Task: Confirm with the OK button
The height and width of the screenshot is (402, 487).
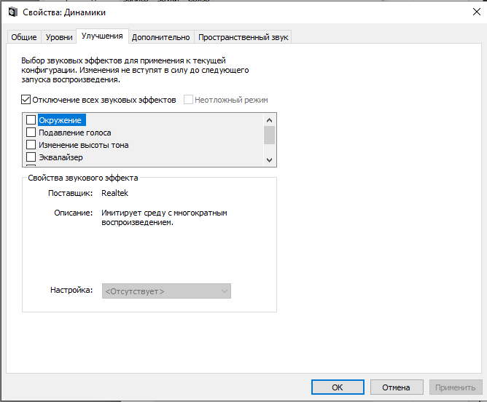Action: tap(338, 387)
